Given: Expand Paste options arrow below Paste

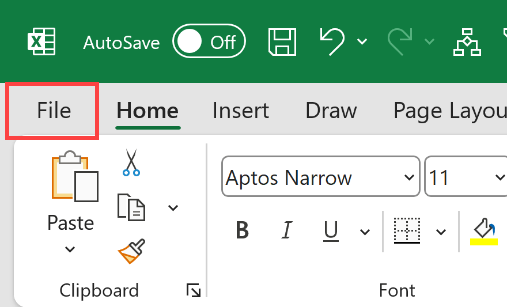Looking at the screenshot, I should (x=70, y=249).
